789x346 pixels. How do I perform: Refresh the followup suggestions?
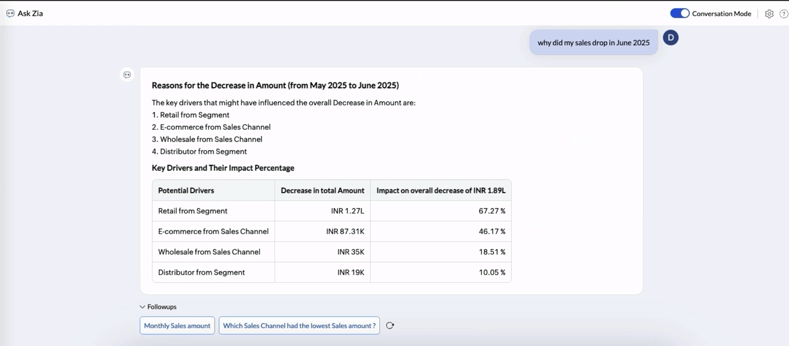(x=390, y=326)
